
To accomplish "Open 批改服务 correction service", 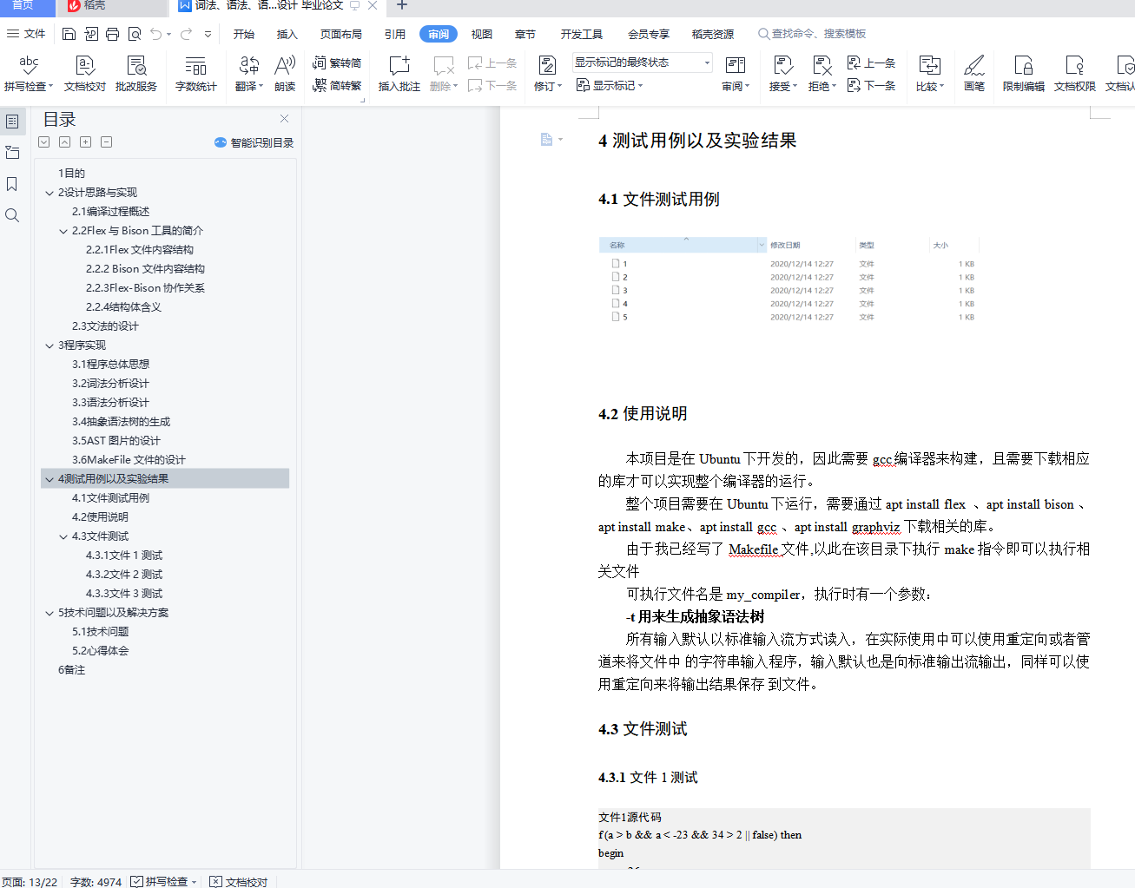I will [x=136, y=74].
